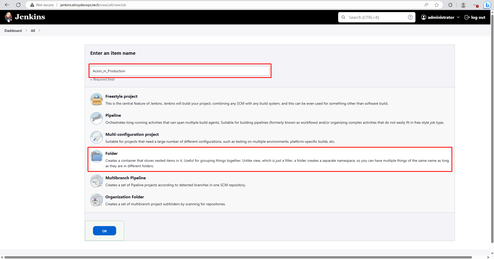Image resolution: width=494 pixels, height=259 pixels.
Task: Select the Multi-configuration project icon
Action: [97, 137]
